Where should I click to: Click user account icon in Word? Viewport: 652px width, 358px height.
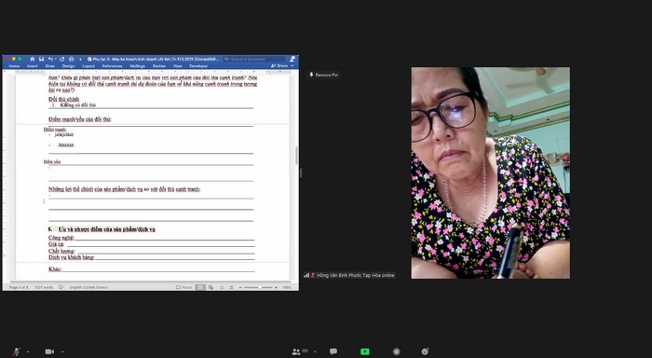pyautogui.click(x=292, y=59)
